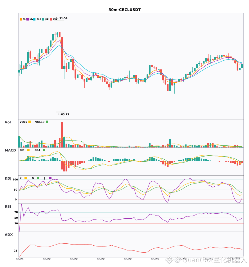The image size is (249, 267).
Task: Click the green D legend swatch
Action: click(38, 178)
